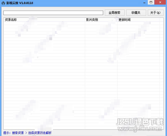Sort by 更新时间 column header
The width and height of the screenshot is (167, 136).
click(138, 20)
